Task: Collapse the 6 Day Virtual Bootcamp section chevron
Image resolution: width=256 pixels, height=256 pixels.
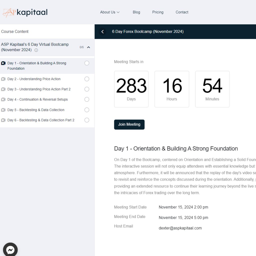Action: [88, 47]
